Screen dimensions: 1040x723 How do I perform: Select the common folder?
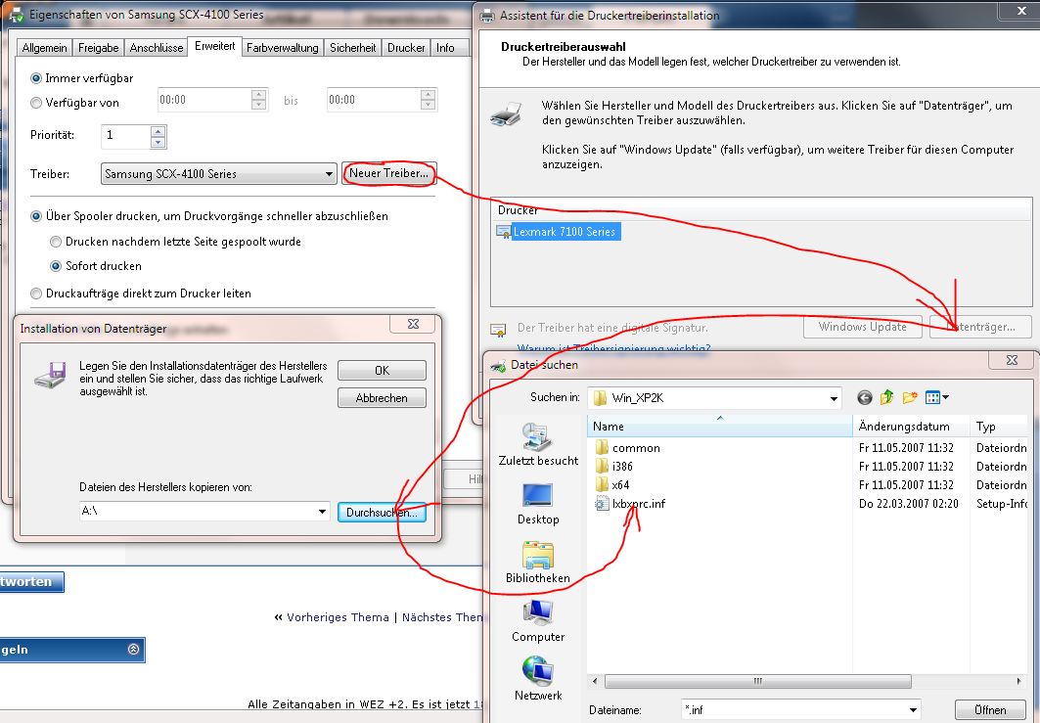coord(627,448)
